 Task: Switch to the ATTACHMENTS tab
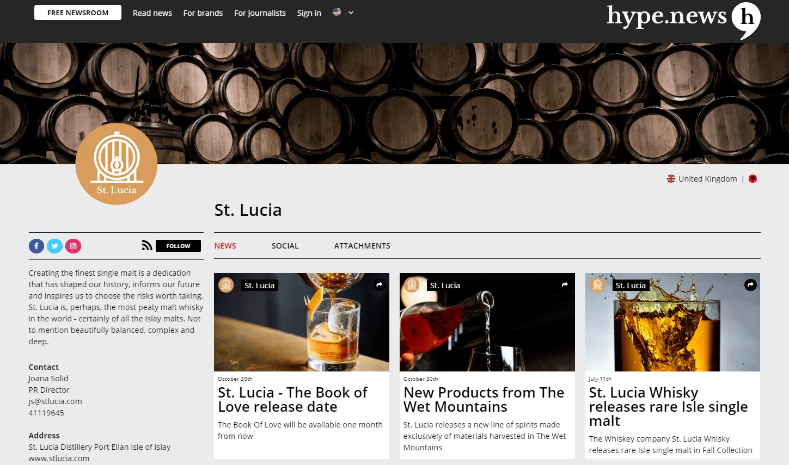tap(362, 246)
